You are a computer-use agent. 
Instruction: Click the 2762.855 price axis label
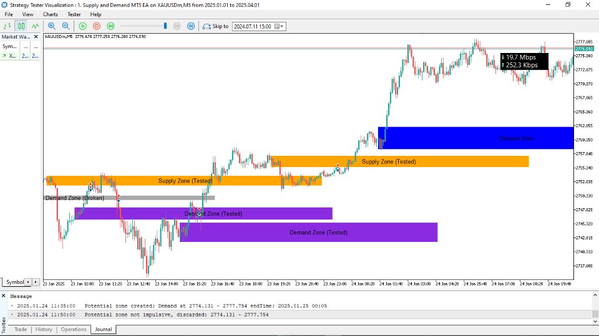[x=584, y=126]
